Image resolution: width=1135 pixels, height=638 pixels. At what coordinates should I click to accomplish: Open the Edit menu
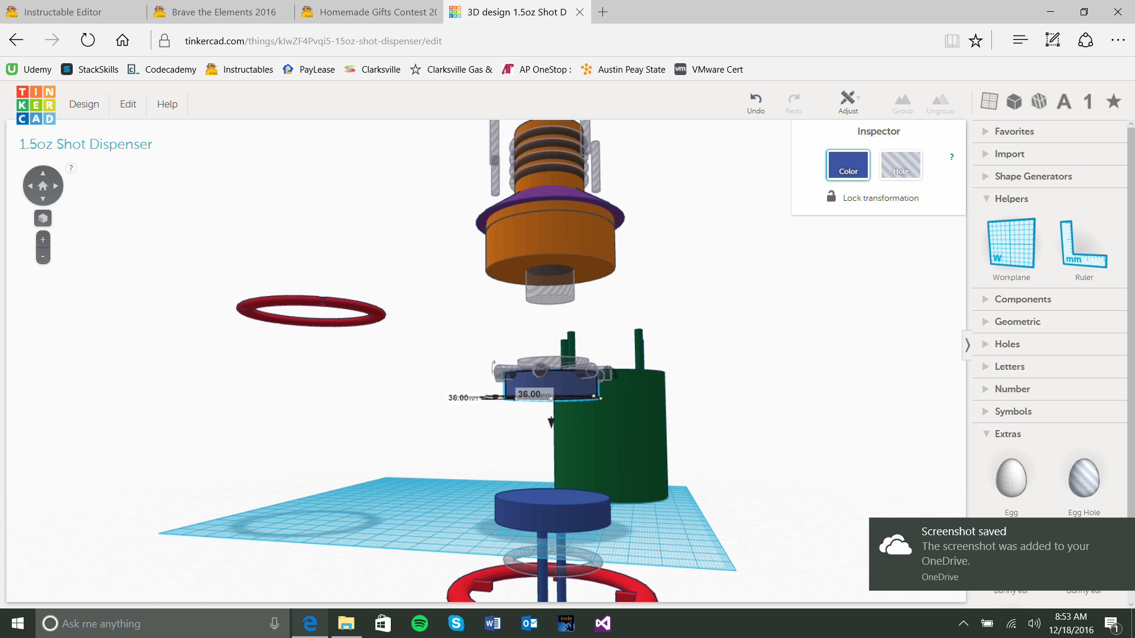pos(128,104)
